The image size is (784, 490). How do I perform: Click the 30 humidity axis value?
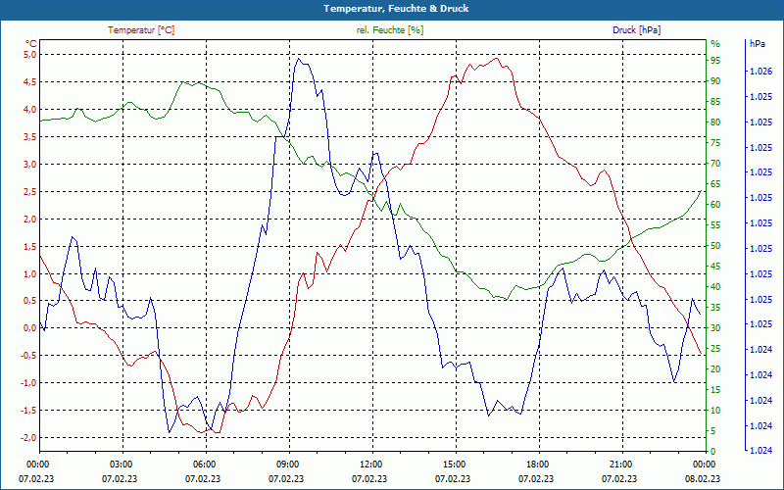coord(715,328)
